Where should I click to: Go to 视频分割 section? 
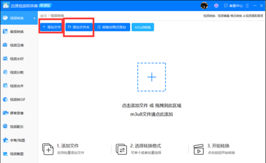tap(19, 72)
